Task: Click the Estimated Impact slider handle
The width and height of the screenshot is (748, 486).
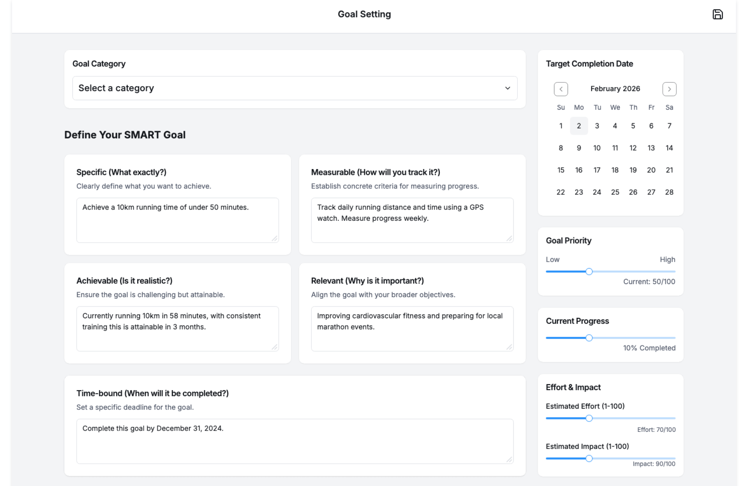Action: click(589, 458)
